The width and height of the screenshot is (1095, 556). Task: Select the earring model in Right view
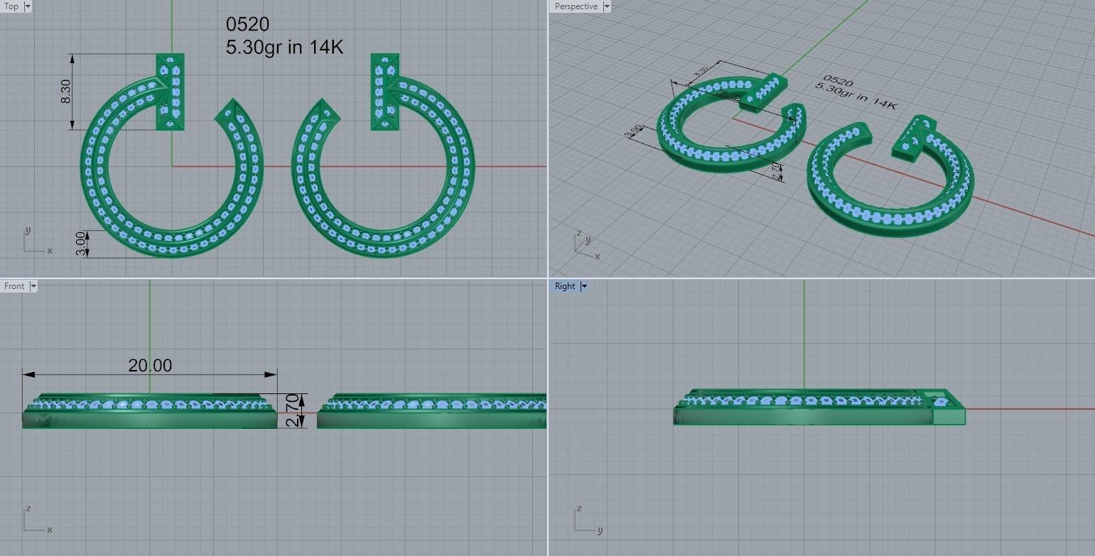pyautogui.click(x=819, y=408)
